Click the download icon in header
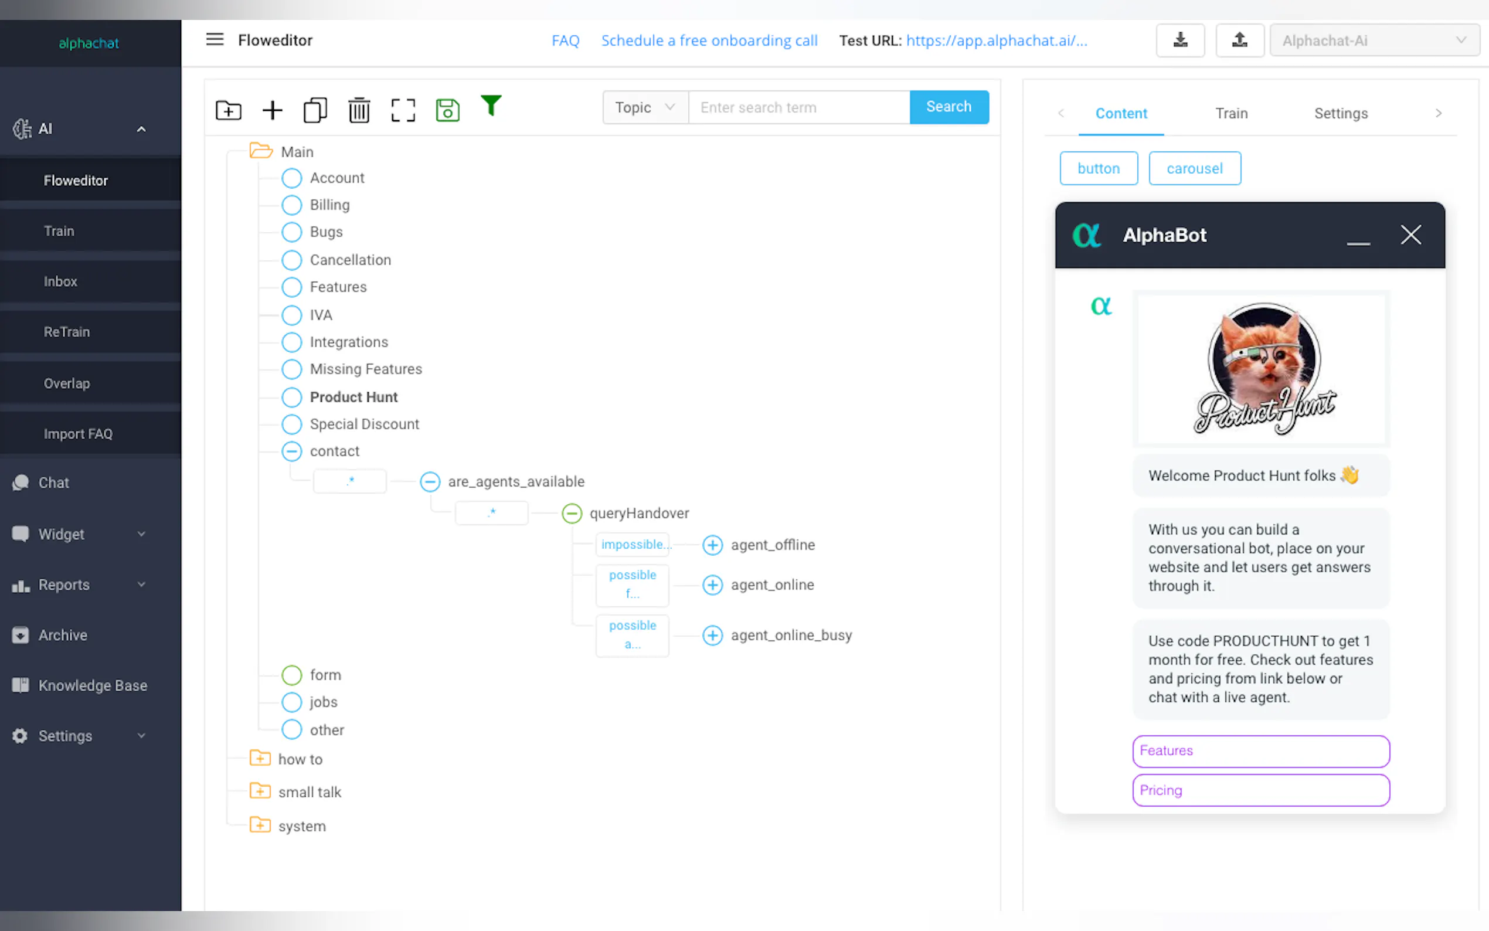 pos(1180,40)
